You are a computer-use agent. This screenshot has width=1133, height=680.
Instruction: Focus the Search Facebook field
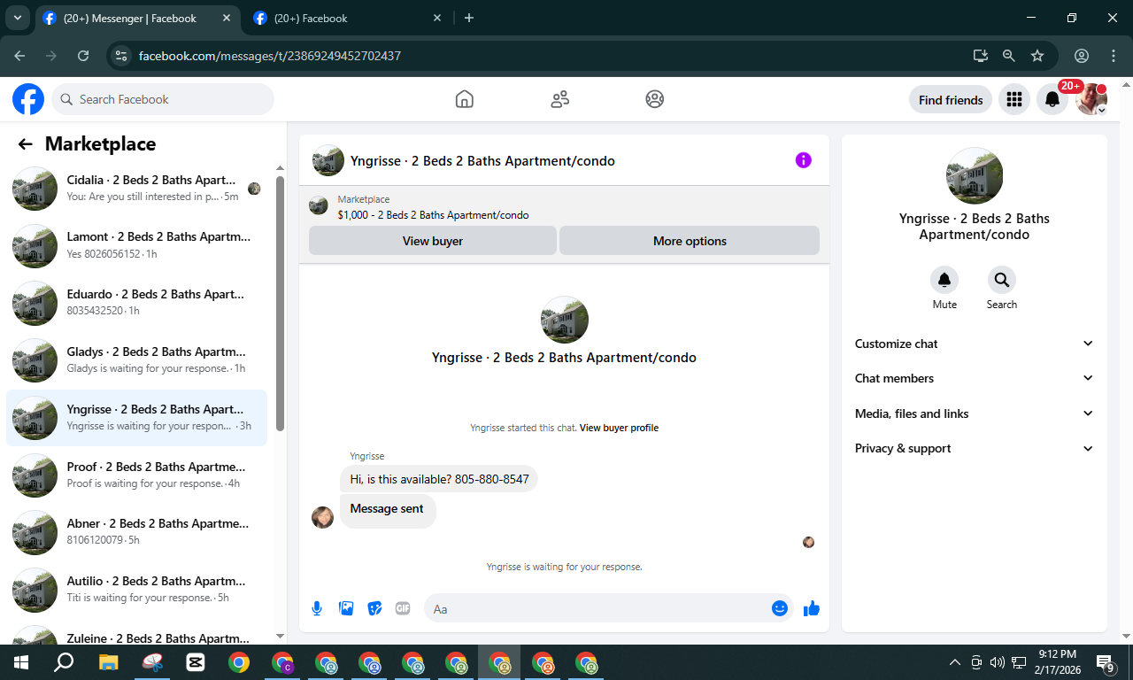(163, 99)
